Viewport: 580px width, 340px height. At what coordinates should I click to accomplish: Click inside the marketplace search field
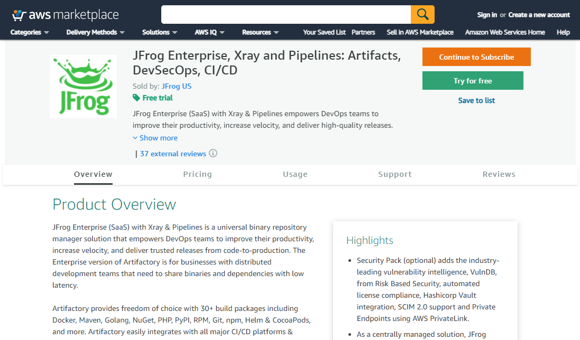286,15
